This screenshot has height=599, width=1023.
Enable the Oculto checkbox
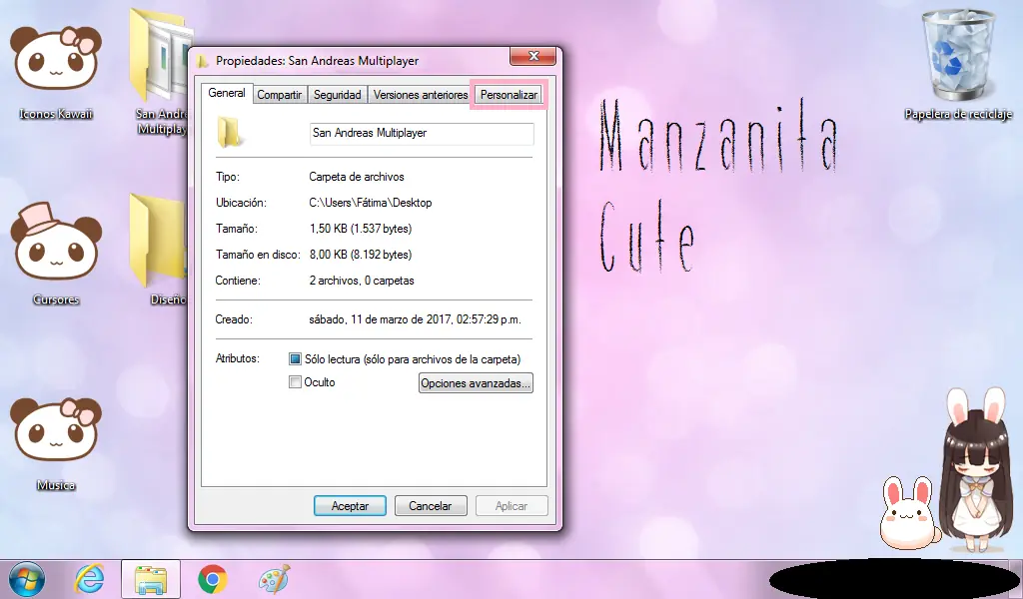[x=295, y=382]
